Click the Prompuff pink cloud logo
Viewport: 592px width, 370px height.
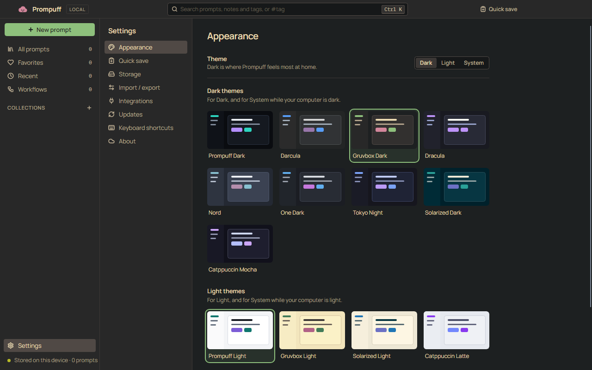[x=23, y=9]
